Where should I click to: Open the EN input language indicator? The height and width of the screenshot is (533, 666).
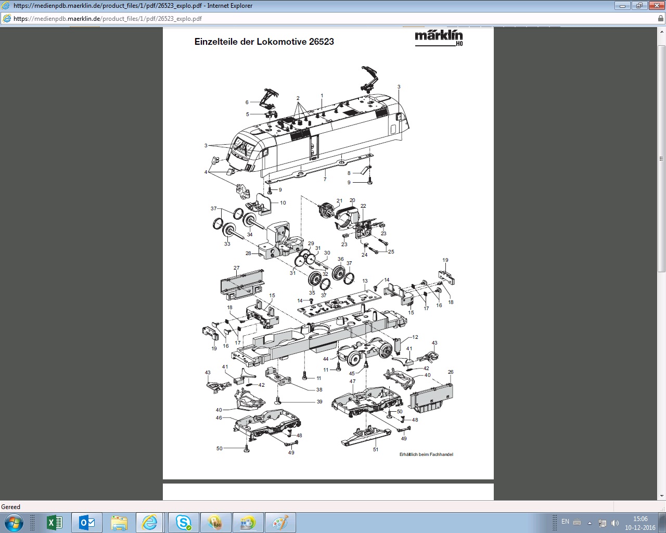pos(565,522)
